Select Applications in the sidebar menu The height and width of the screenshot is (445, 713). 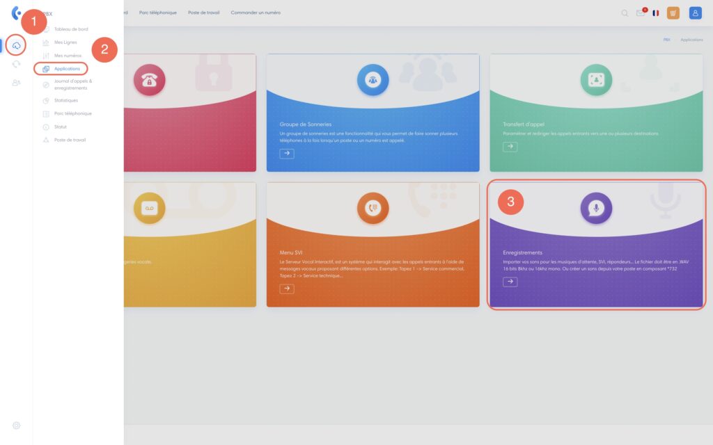pos(67,69)
